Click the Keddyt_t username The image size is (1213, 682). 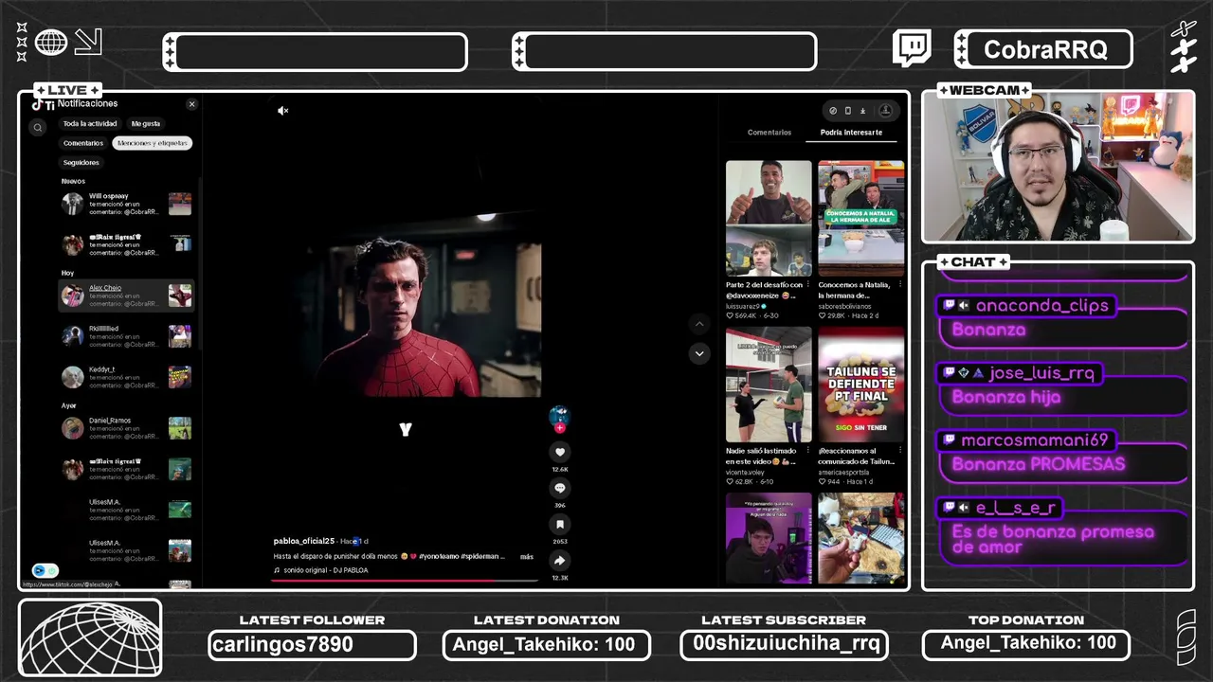click(x=102, y=369)
